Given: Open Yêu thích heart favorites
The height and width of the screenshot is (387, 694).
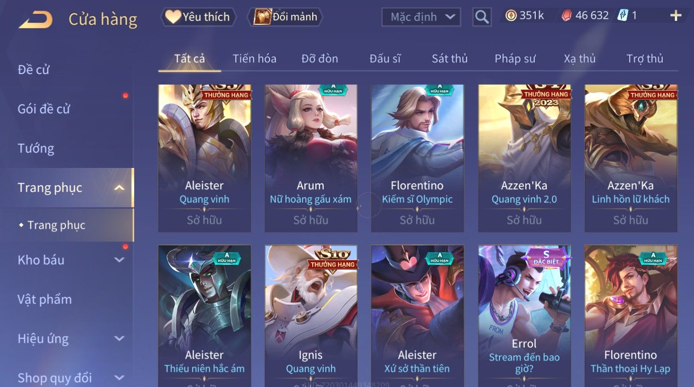Looking at the screenshot, I should tap(198, 17).
